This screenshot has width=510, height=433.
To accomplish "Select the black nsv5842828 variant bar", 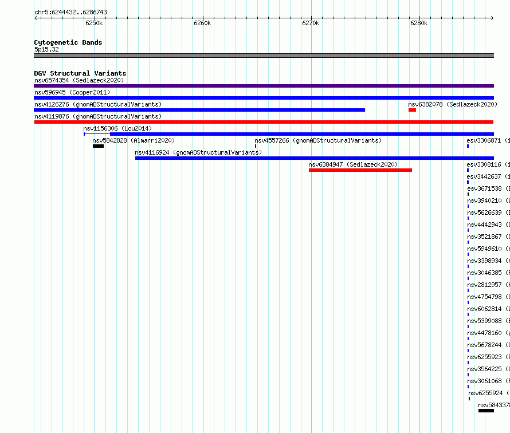I will [98, 146].
